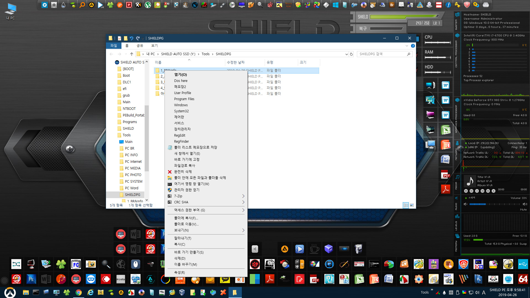Open the uTorrent icon in top dock
530x298 pixels.
[148, 5]
